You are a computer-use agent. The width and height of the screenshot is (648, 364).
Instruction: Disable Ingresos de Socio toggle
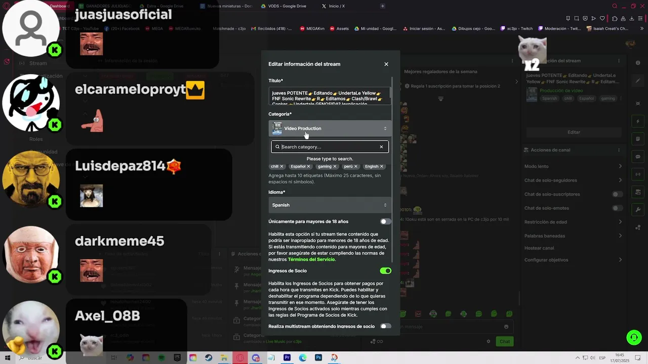(x=386, y=271)
